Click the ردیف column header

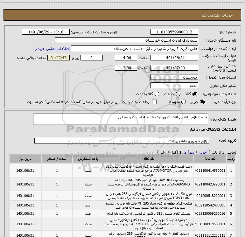[231, 159]
